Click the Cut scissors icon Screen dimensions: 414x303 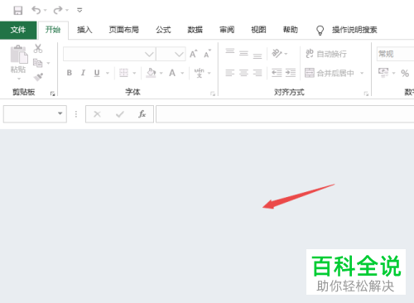point(38,49)
